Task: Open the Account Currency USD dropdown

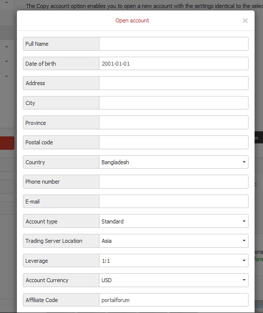Action: point(174,280)
